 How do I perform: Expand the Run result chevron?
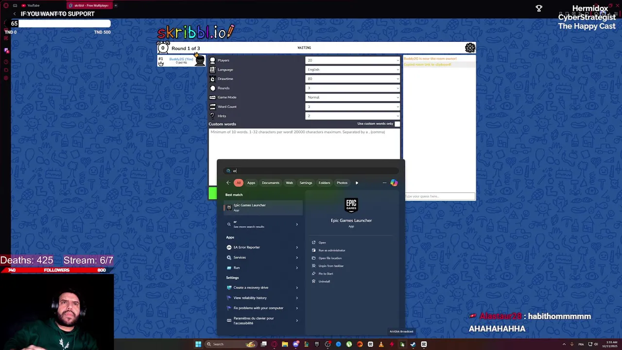297,268
